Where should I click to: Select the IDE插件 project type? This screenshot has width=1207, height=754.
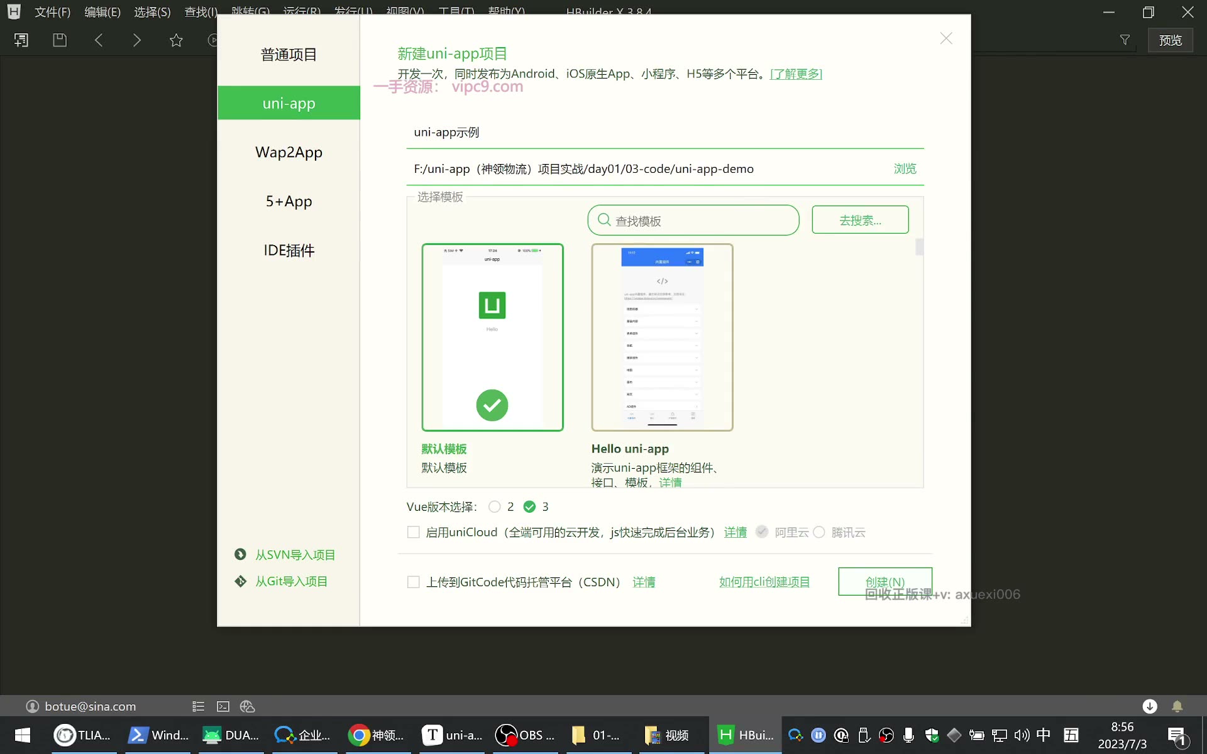[x=289, y=250]
